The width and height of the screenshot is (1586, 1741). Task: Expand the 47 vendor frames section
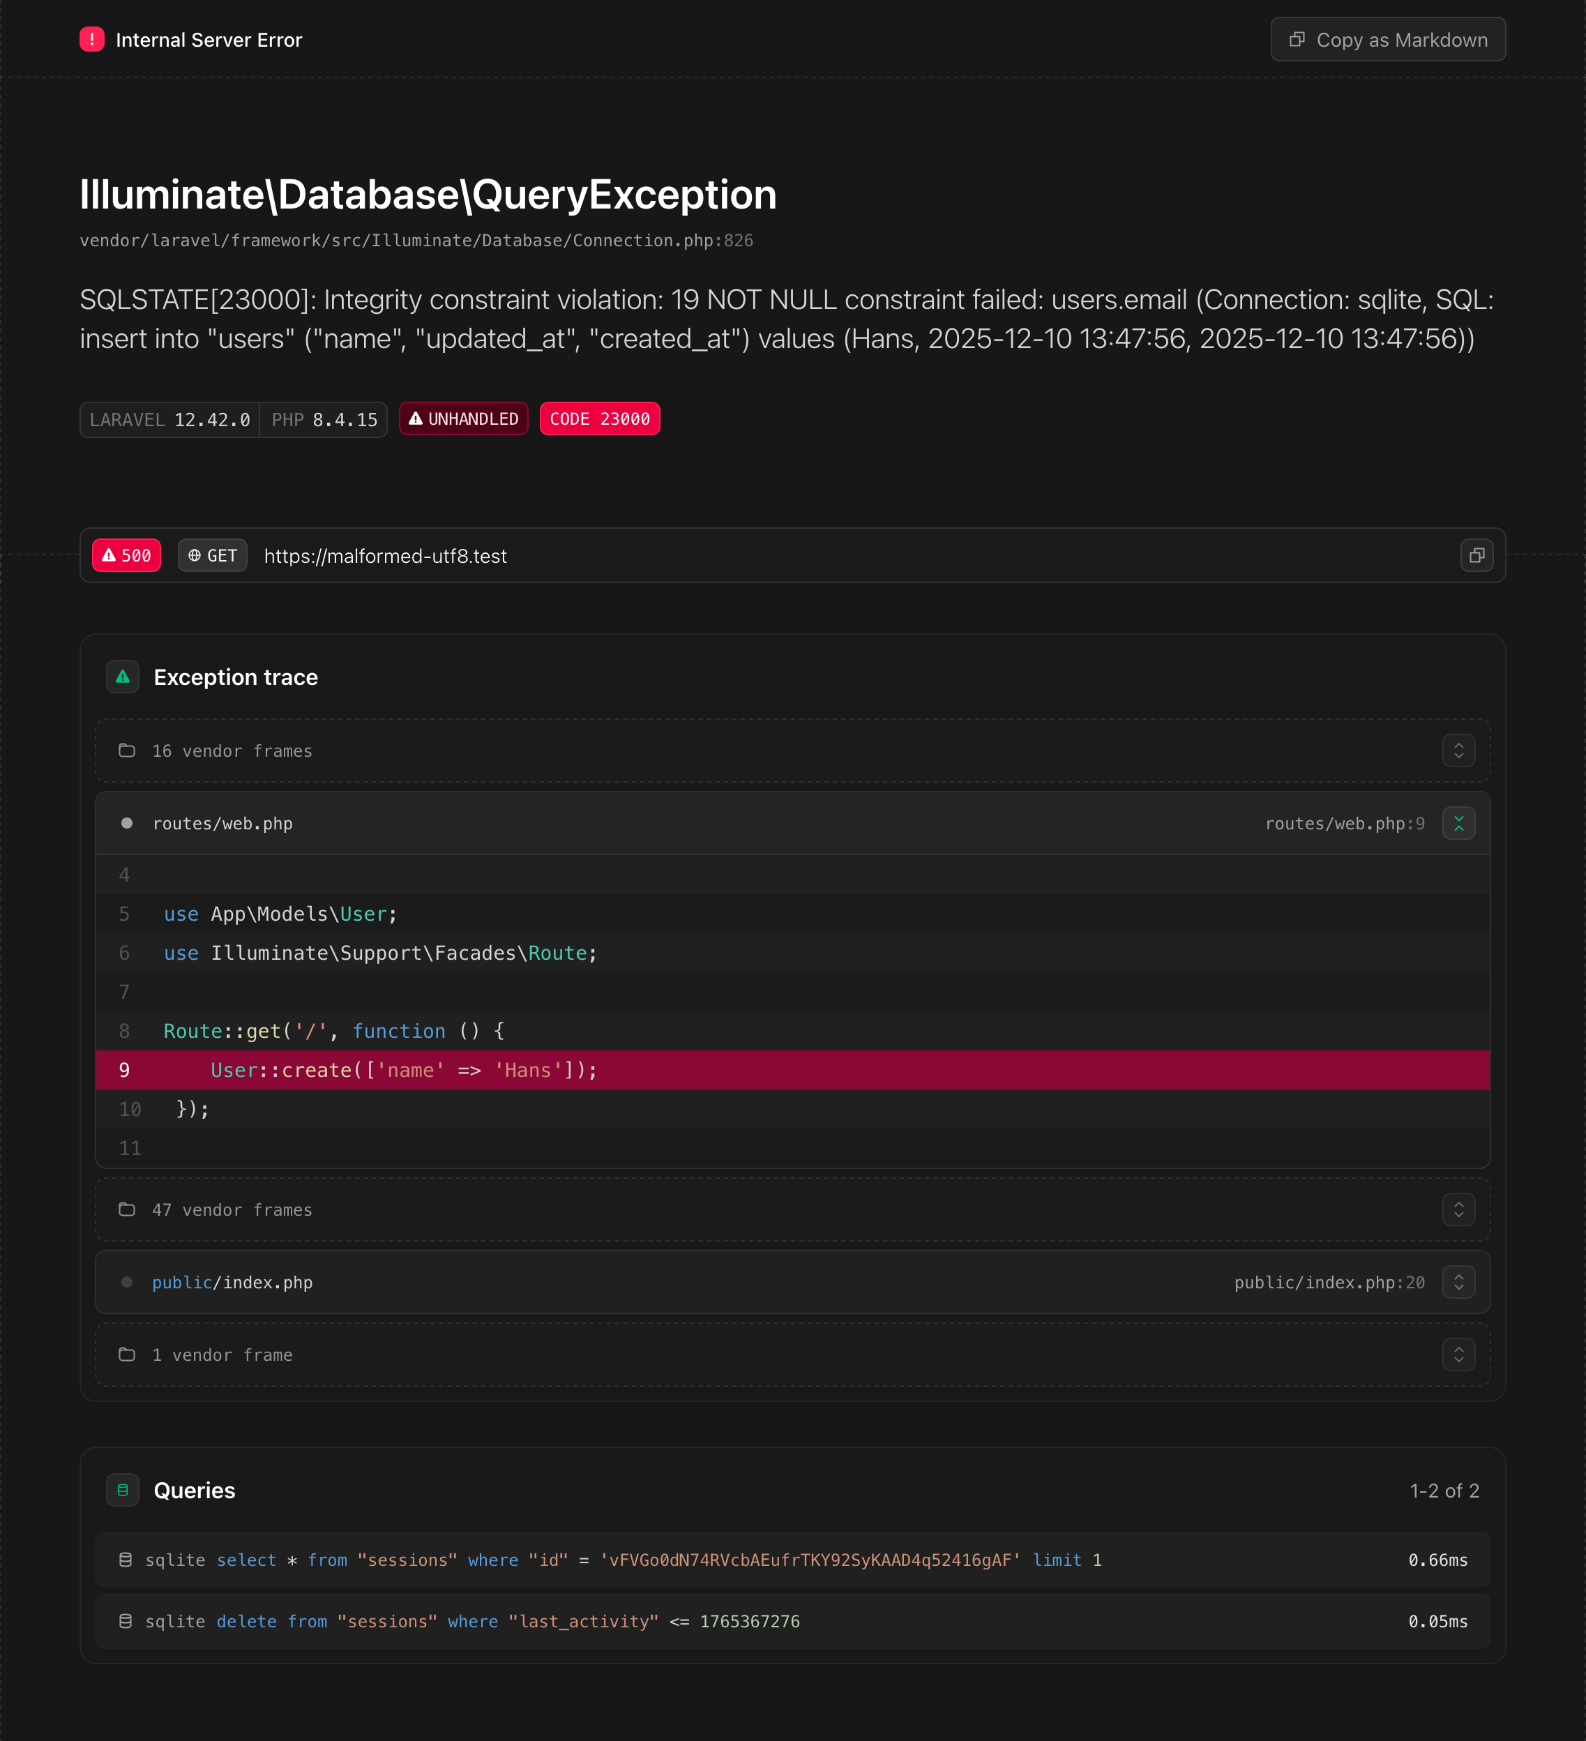click(1458, 1209)
